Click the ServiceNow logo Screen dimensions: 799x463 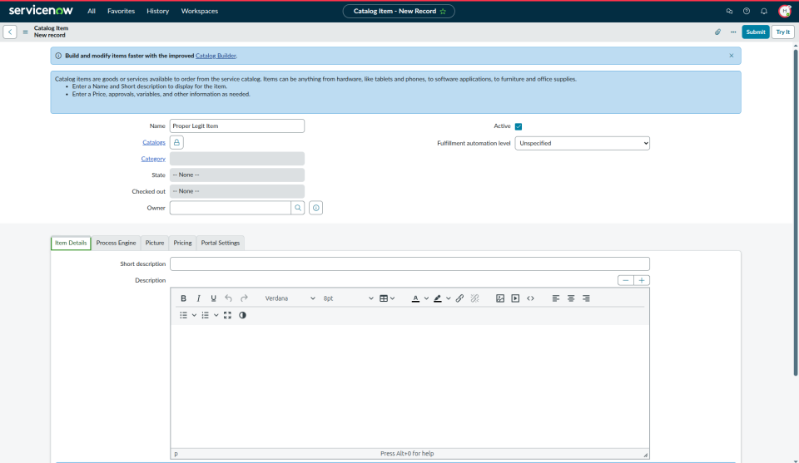click(41, 11)
